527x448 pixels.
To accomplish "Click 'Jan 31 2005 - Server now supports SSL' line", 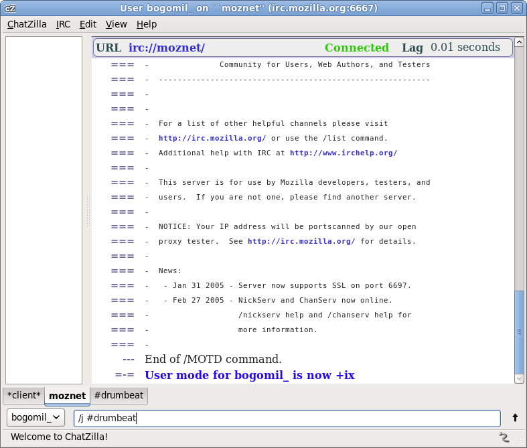I will 292,286.
